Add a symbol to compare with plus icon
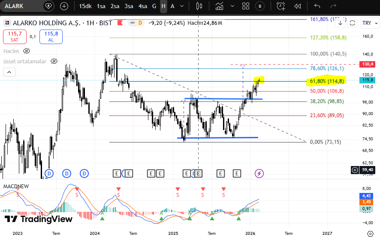Screen dimensions: 380x237 (x=64, y=6)
